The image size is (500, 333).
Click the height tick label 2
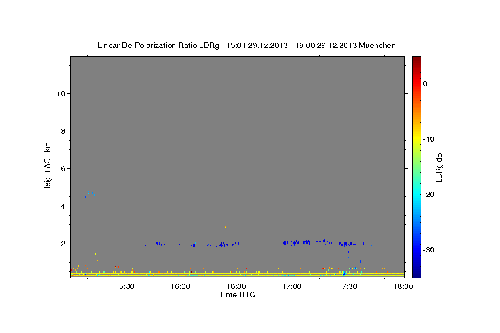62,244
